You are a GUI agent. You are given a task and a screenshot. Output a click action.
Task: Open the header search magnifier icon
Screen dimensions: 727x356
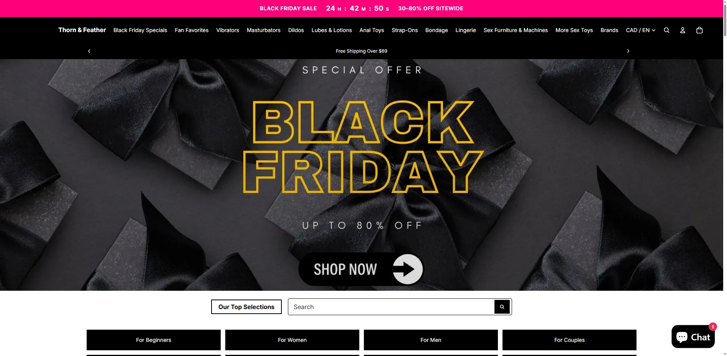click(667, 30)
